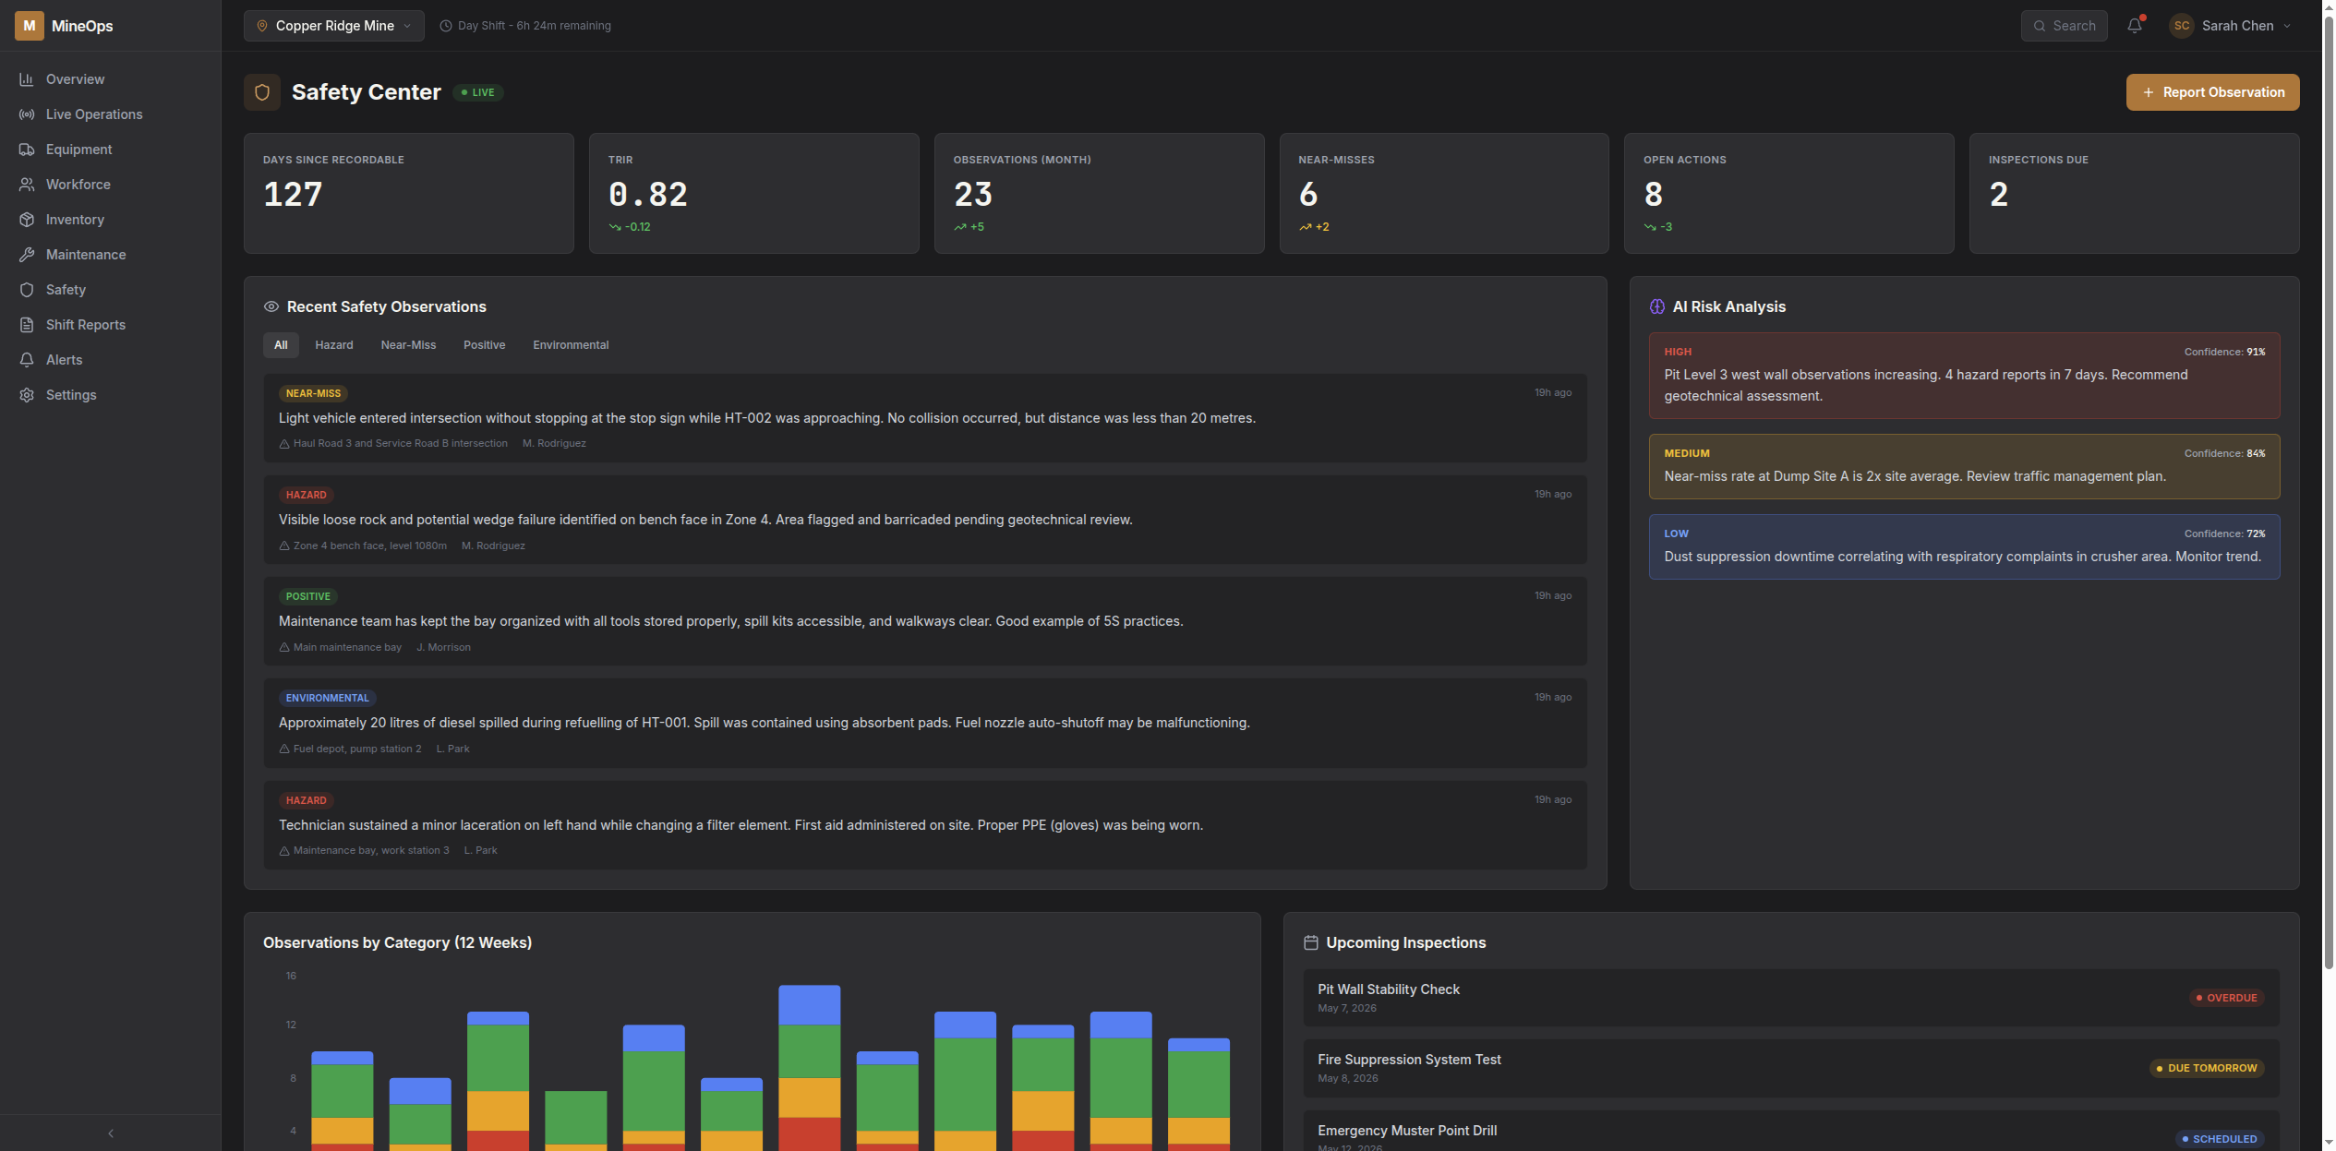Click the POSITIVE tag on maintenance observation
The height and width of the screenshot is (1151, 2336).
click(x=307, y=596)
